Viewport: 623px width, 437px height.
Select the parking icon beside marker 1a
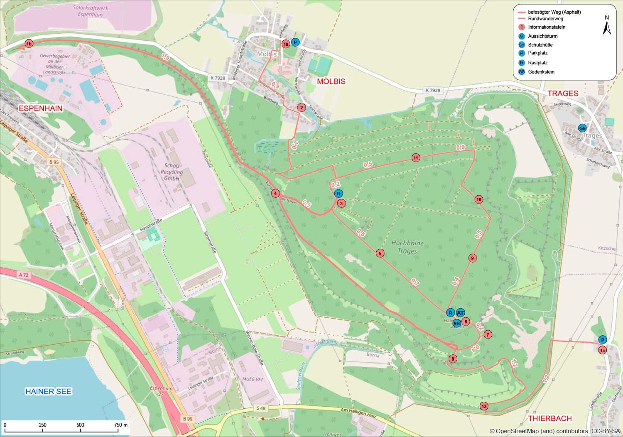[295, 42]
